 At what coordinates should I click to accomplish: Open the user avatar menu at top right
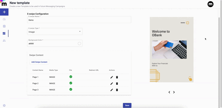click(210, 4)
